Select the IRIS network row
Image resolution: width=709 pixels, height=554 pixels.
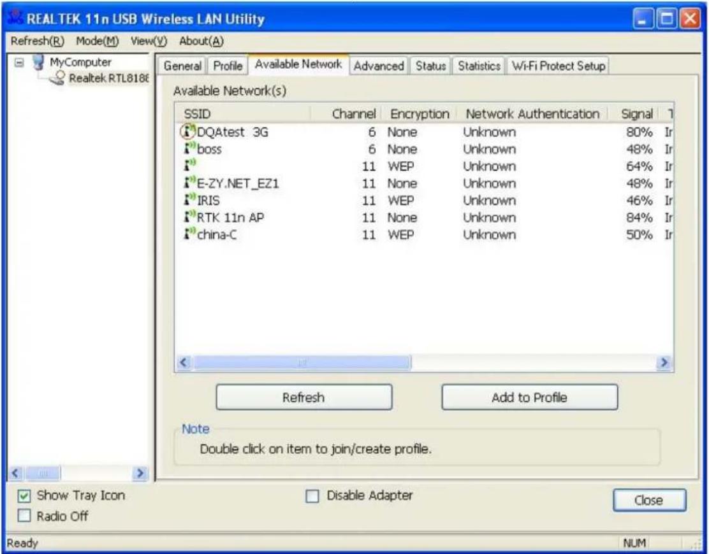point(424,201)
